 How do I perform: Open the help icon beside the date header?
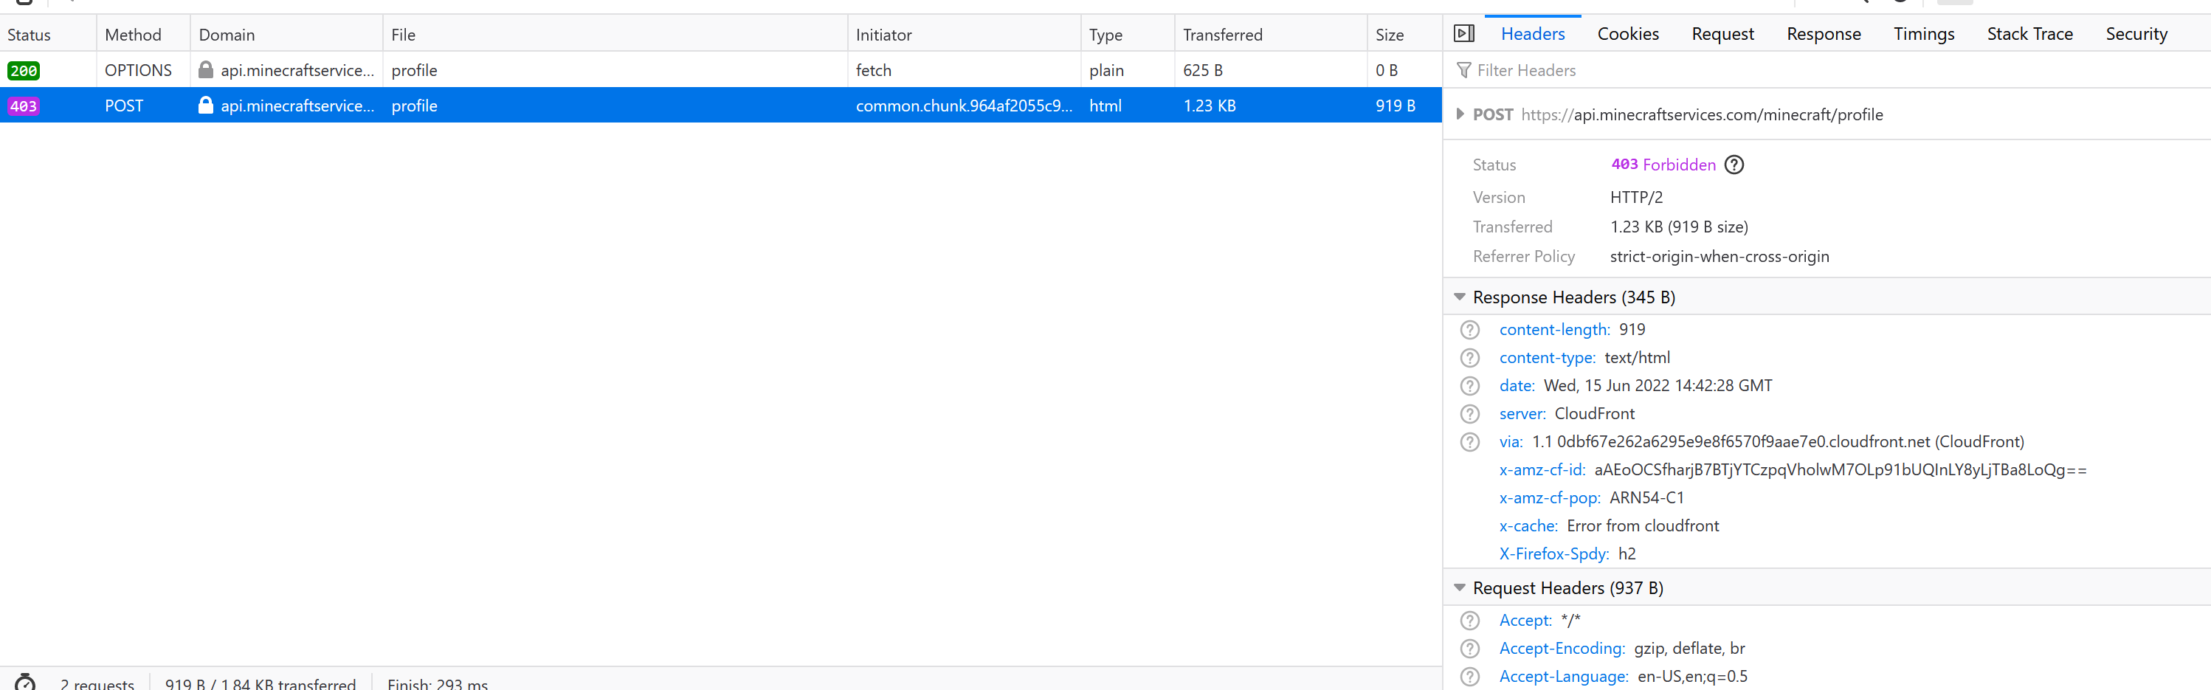tap(1470, 386)
